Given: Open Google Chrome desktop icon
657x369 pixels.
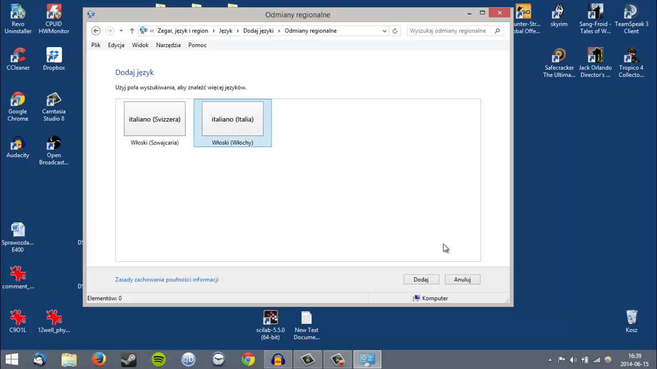Looking at the screenshot, I should (x=18, y=107).
